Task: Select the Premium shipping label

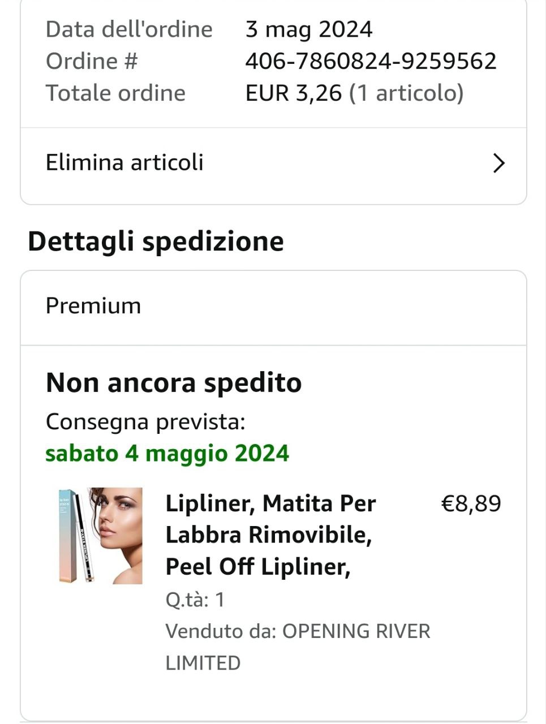Action: coord(93,306)
